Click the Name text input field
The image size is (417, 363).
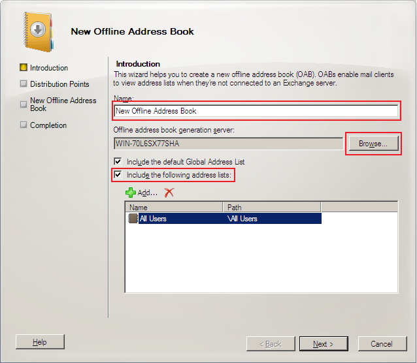pyautogui.click(x=256, y=111)
